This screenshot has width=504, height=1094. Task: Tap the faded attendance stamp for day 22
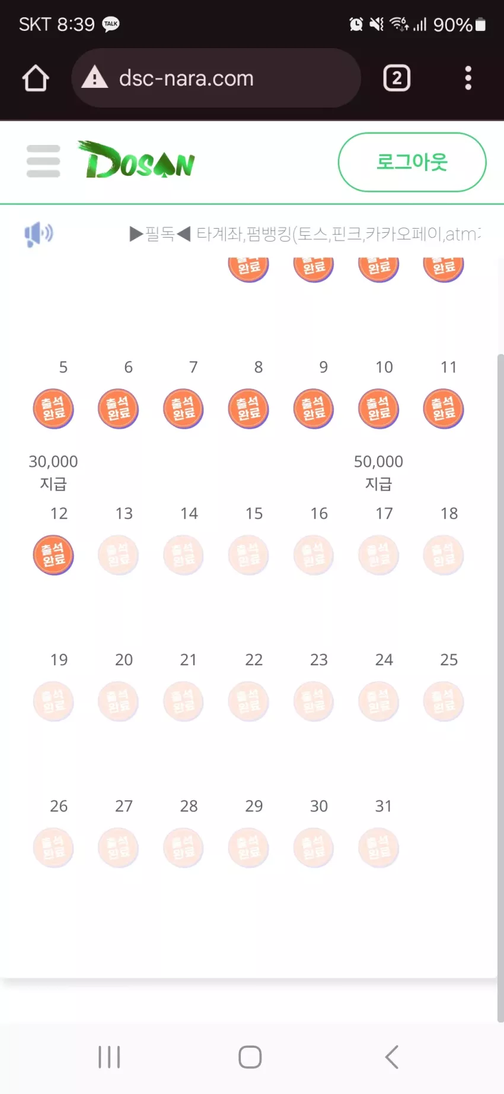pos(249,701)
